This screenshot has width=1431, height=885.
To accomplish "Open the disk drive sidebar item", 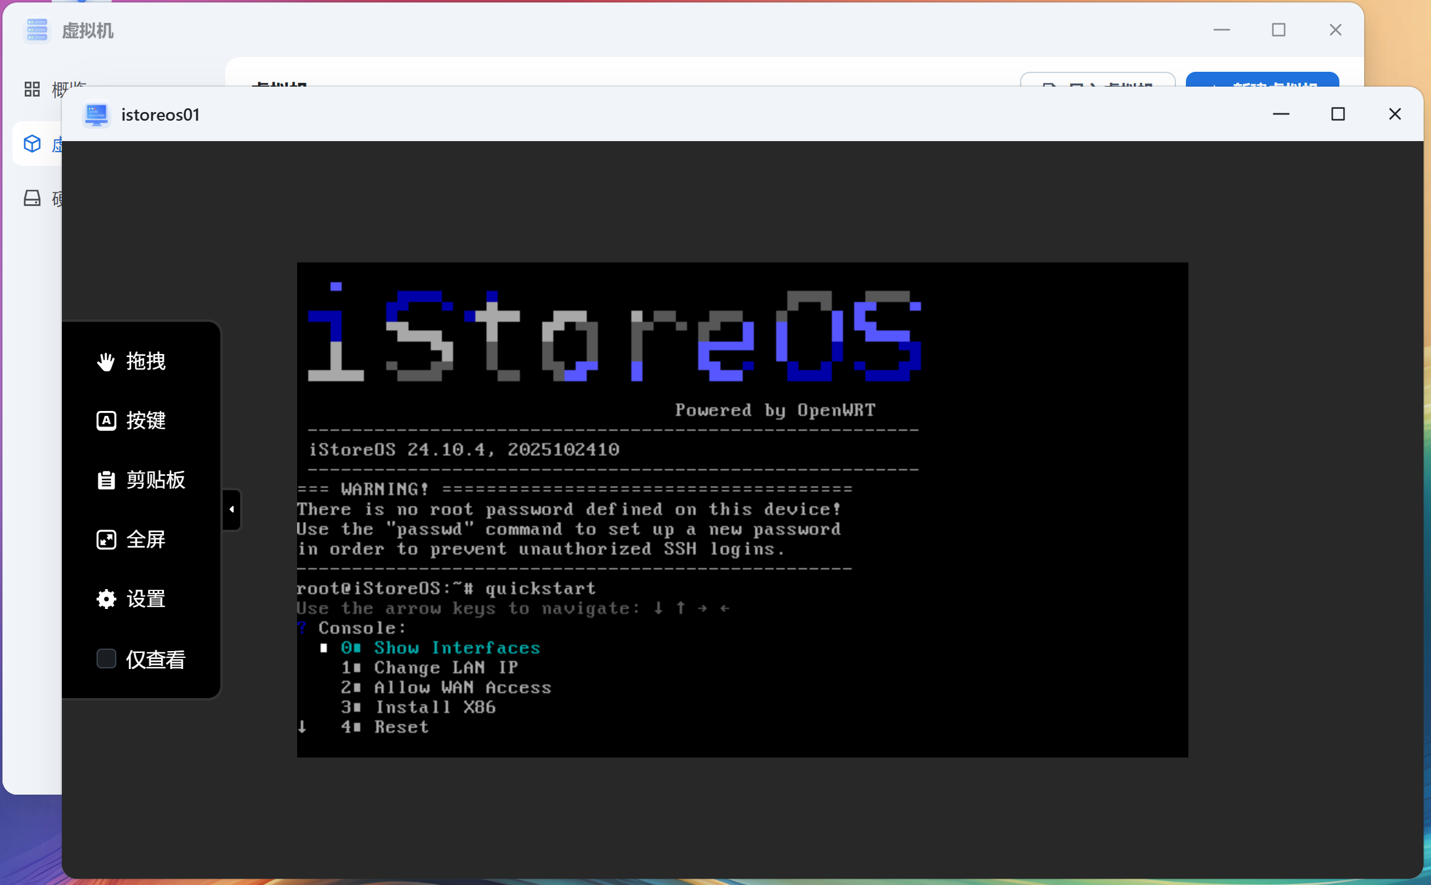I will pyautogui.click(x=32, y=198).
